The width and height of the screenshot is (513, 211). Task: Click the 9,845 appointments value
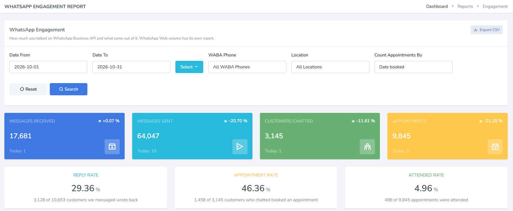pos(402,136)
